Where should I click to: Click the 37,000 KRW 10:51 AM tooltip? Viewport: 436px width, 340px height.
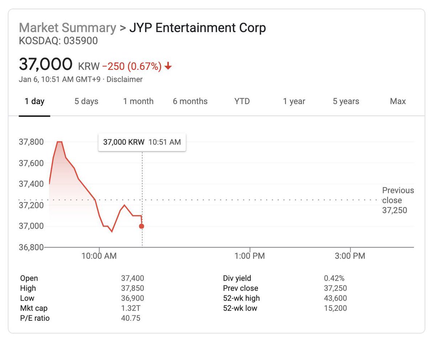pyautogui.click(x=142, y=142)
